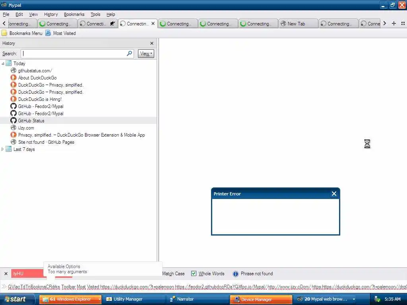Open Bookmarks Menu toolbar folder
Viewport: 407px width, 305px height.
point(22,33)
